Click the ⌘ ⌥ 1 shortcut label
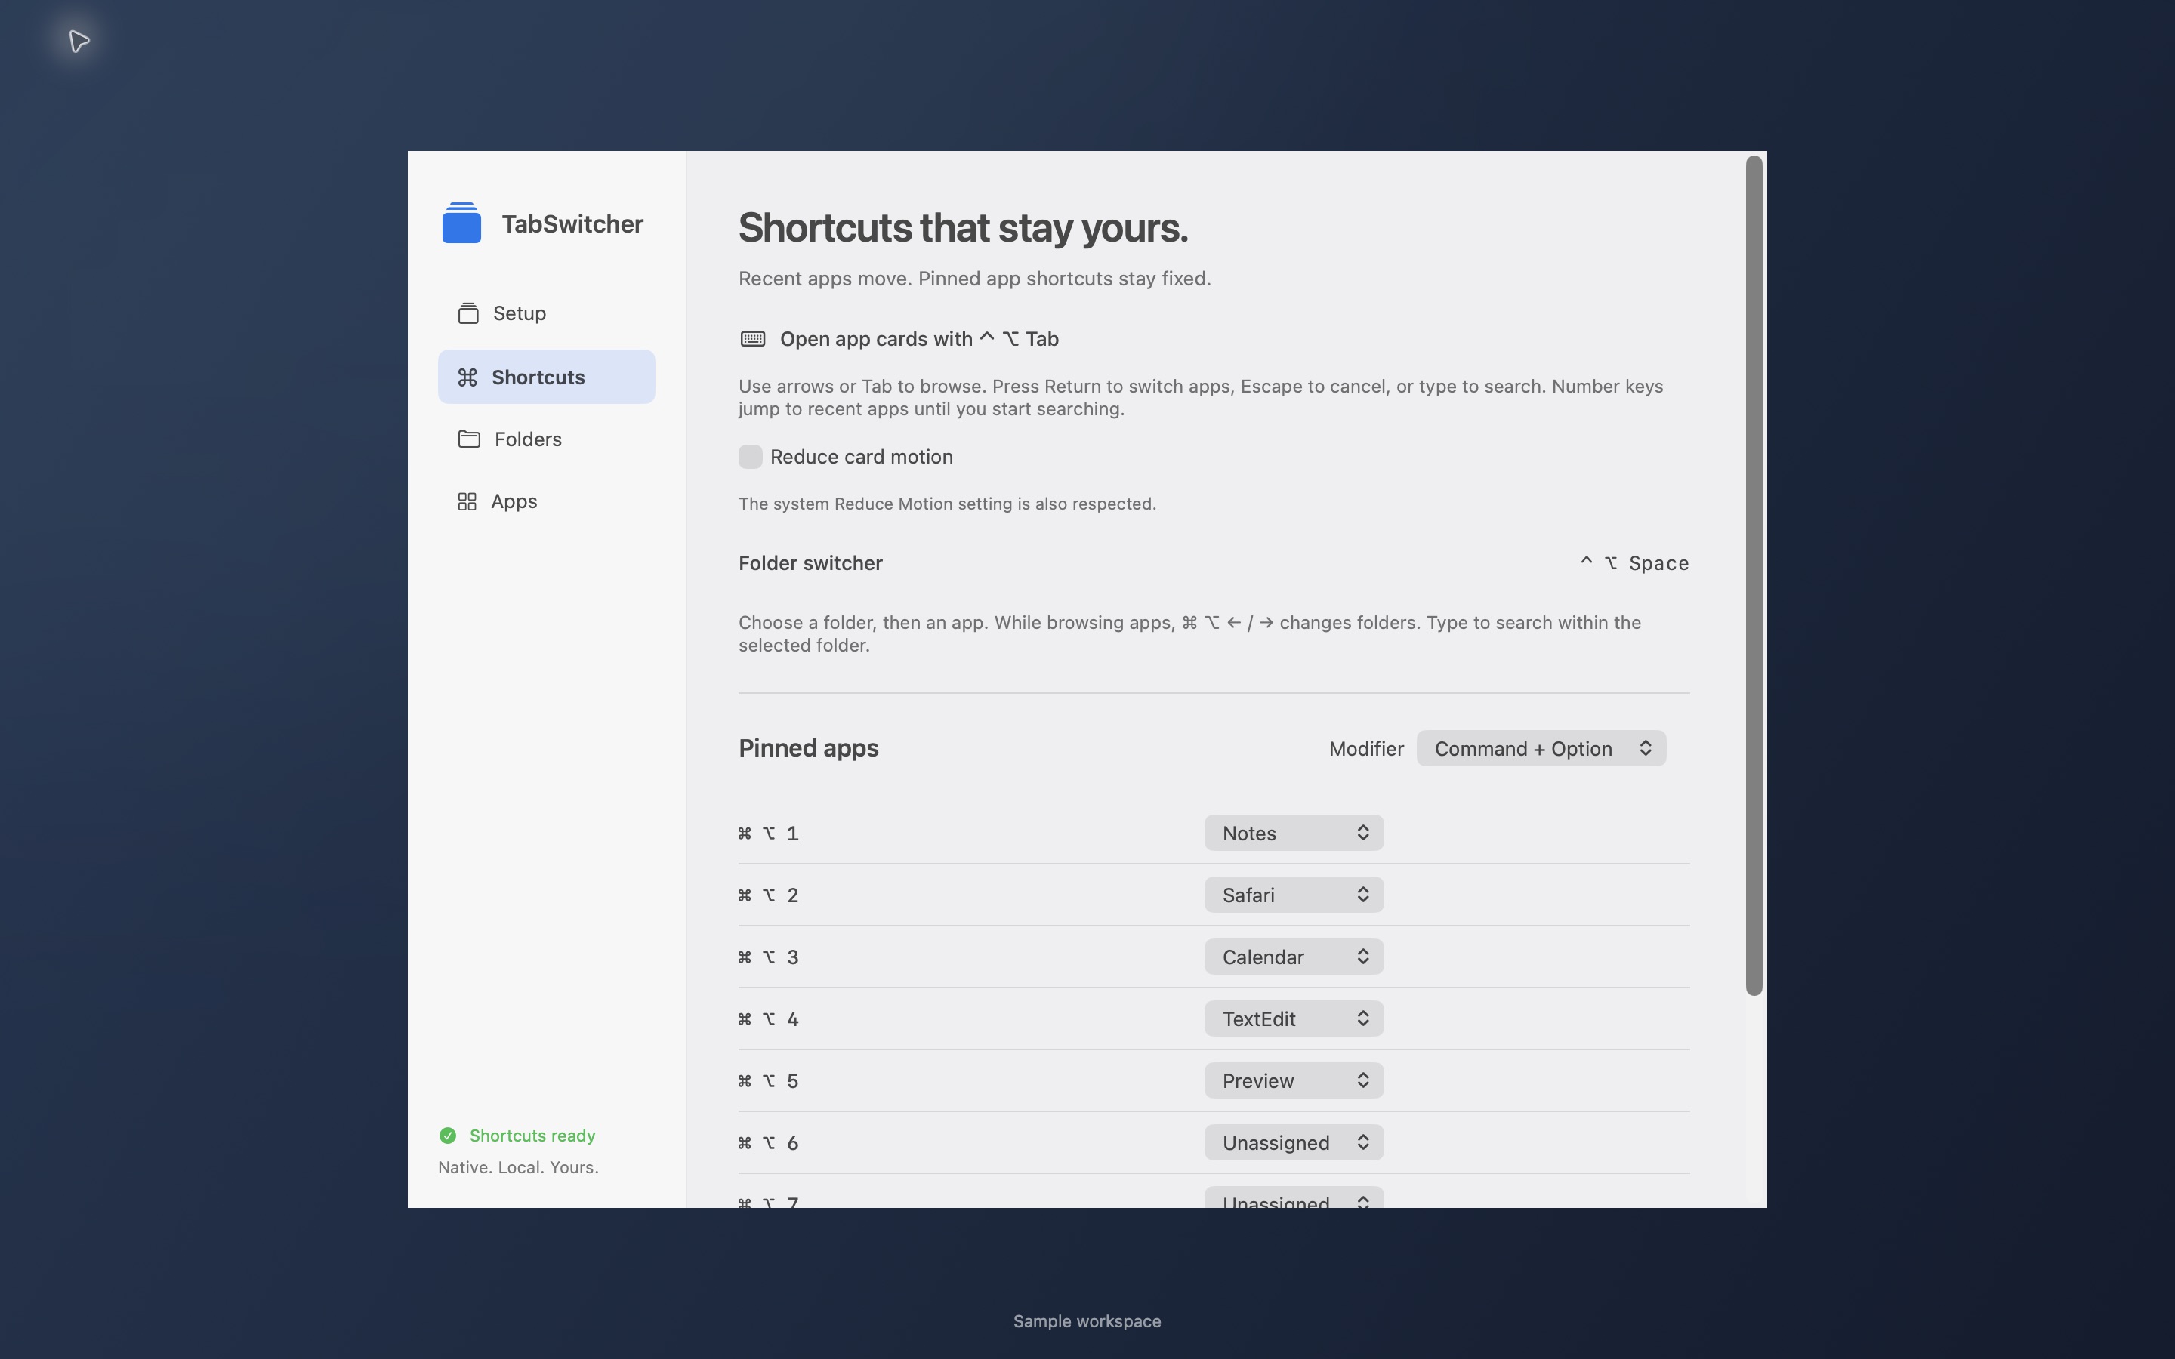The height and width of the screenshot is (1359, 2175). [769, 834]
